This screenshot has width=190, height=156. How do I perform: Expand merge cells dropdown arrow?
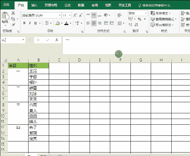point(123,23)
